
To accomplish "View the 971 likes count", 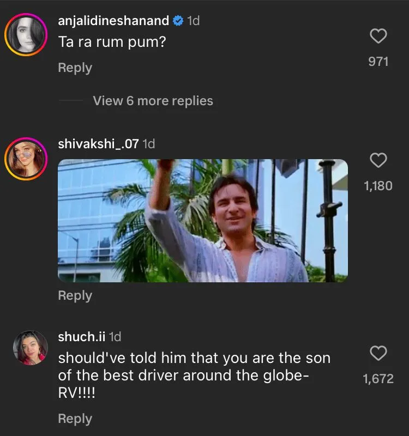I will [378, 62].
